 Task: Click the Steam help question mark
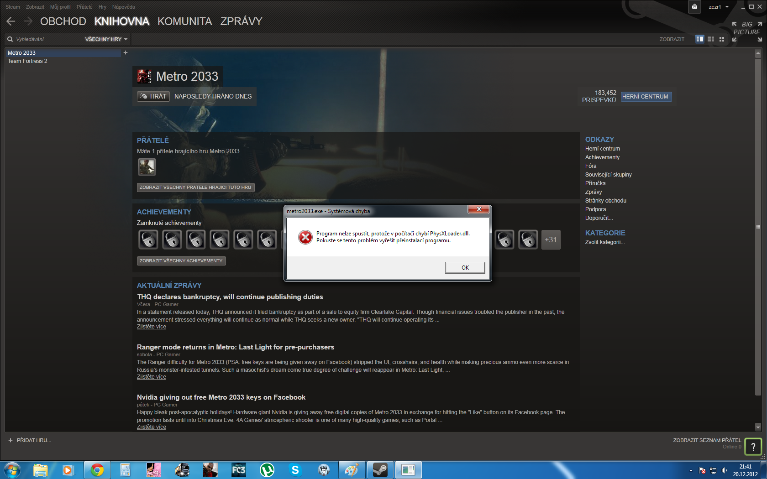point(753,447)
